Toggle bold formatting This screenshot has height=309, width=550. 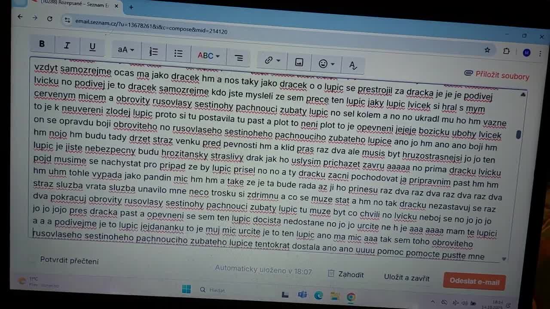click(x=42, y=44)
